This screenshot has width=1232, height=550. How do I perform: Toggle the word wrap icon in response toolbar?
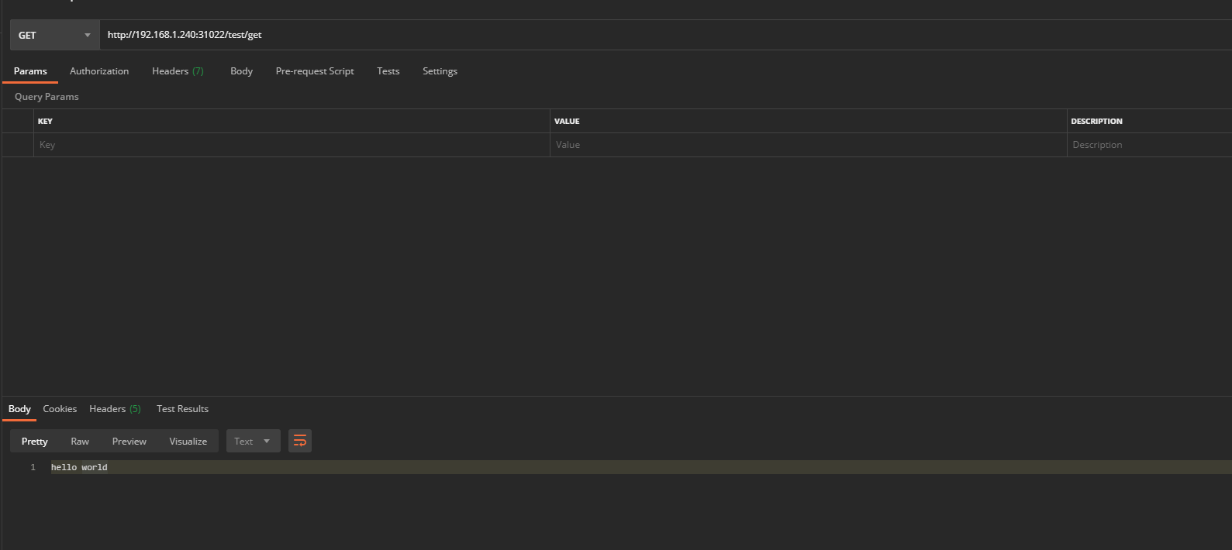tap(299, 441)
